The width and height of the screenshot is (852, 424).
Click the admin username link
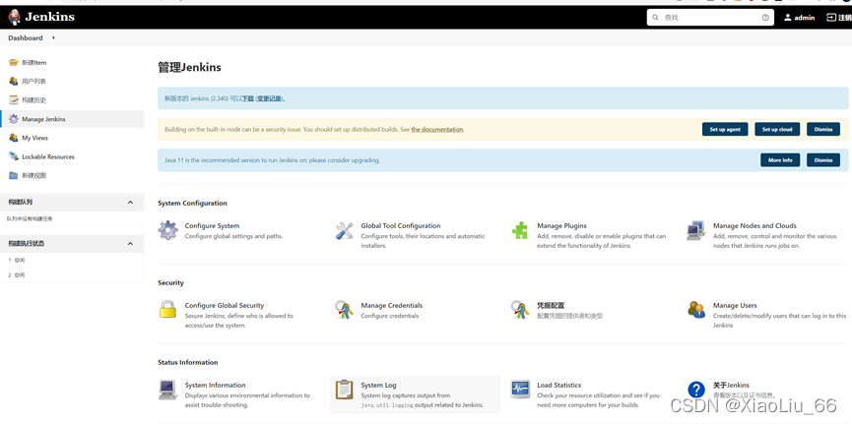[x=804, y=18]
